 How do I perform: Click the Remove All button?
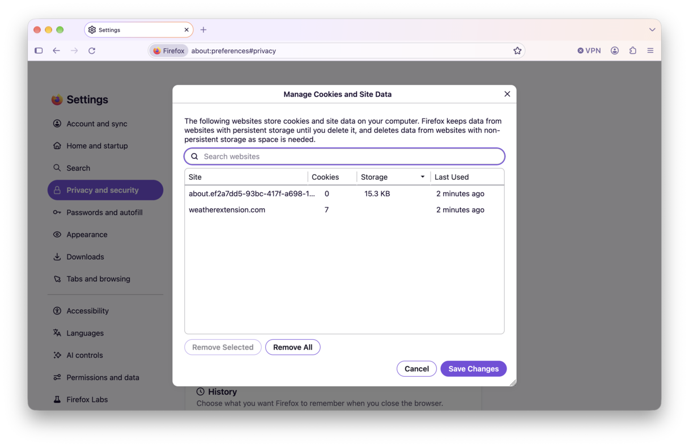coord(292,347)
